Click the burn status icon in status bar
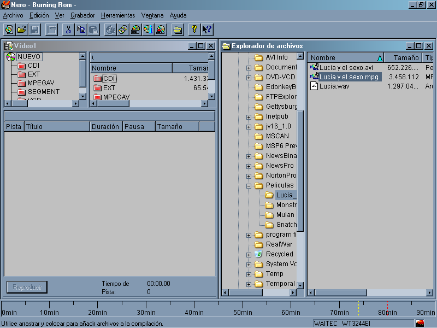Viewport: 437px width, 328px height. pyautogui.click(x=420, y=323)
